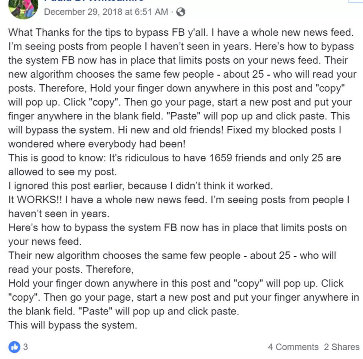Click the partially visible button at top right
This screenshot has height=359, width=363.
(x=356, y=1)
